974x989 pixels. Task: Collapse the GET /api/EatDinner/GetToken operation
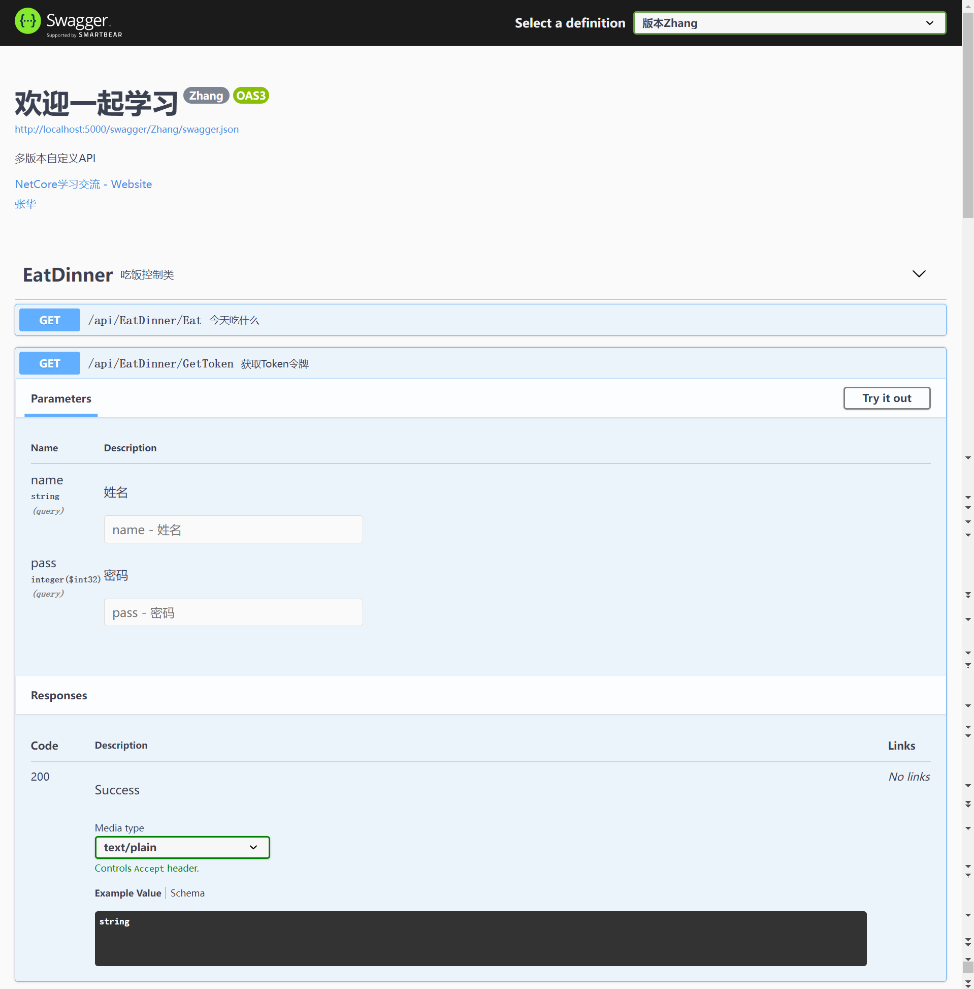point(480,363)
